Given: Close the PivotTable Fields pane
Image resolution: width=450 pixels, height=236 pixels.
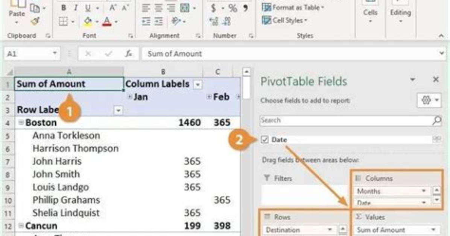Looking at the screenshot, I should pos(436,79).
